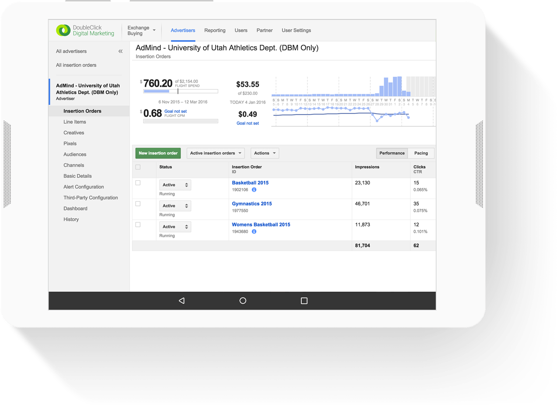Check the Gymnastics 2015 row checkbox
557x405 pixels.
[138, 204]
